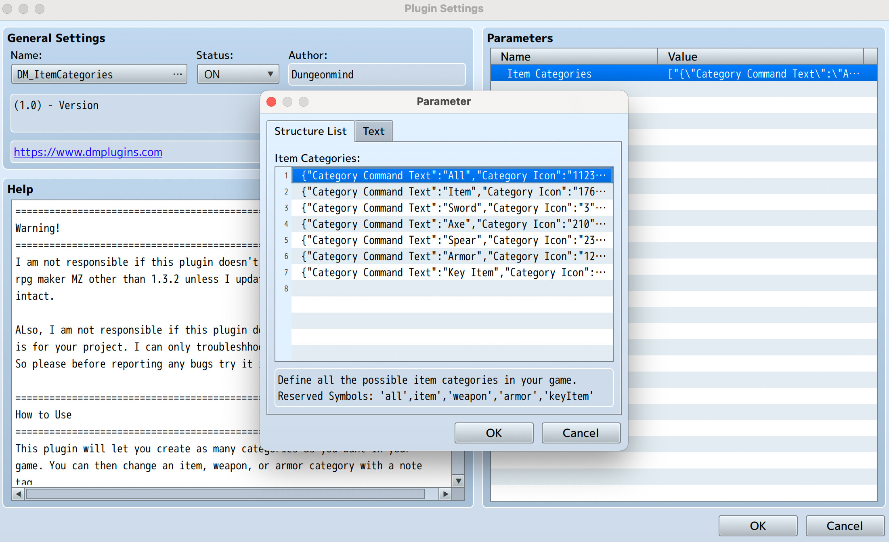
Task: Select Item Categories parameter row
Action: pyautogui.click(x=684, y=74)
